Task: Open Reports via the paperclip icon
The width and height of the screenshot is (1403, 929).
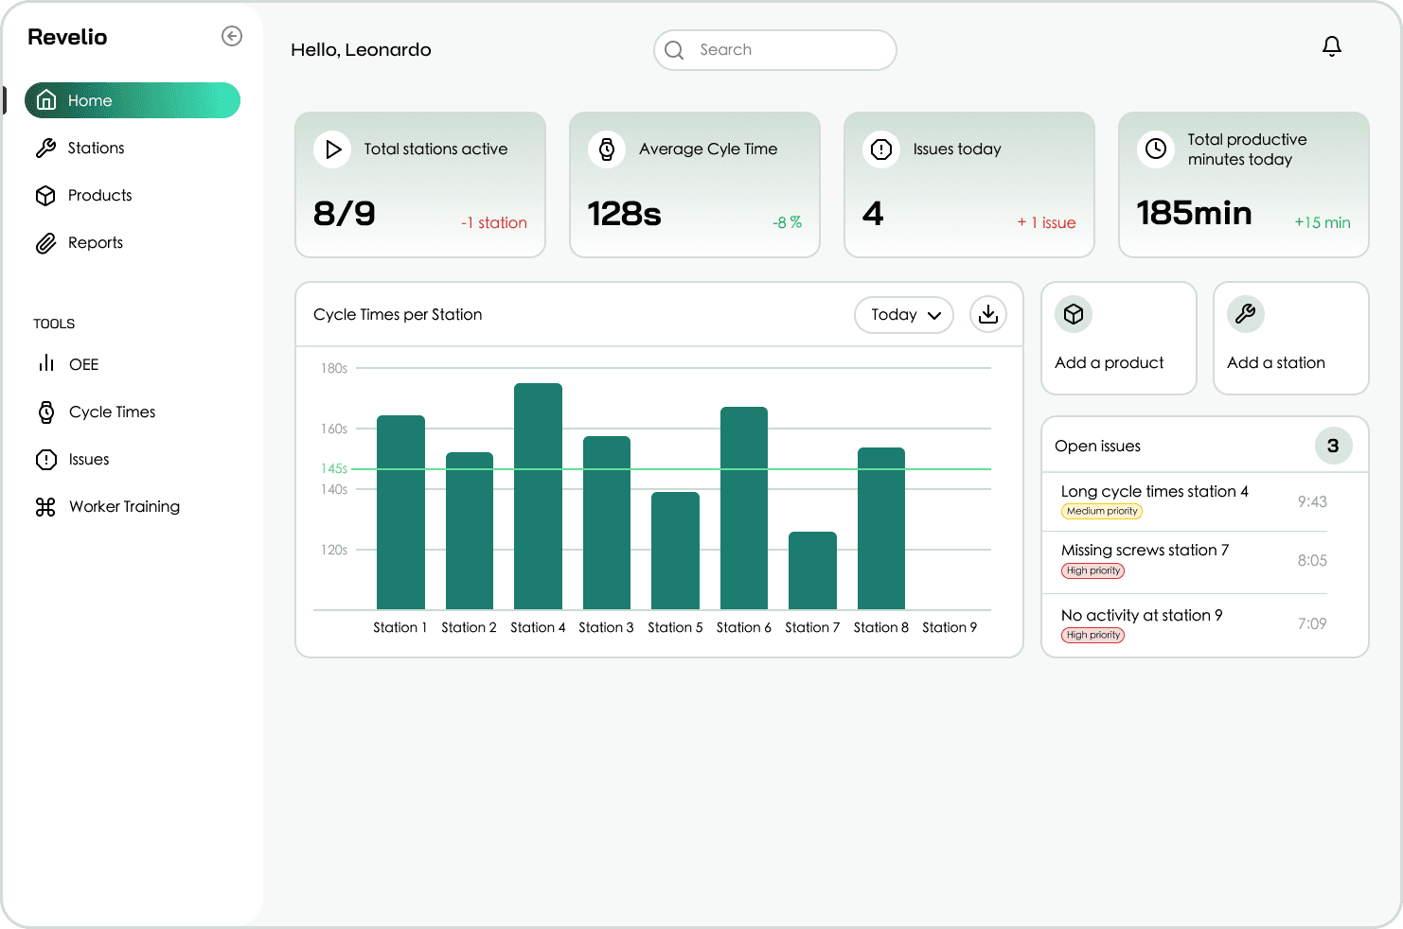Action: click(x=45, y=242)
